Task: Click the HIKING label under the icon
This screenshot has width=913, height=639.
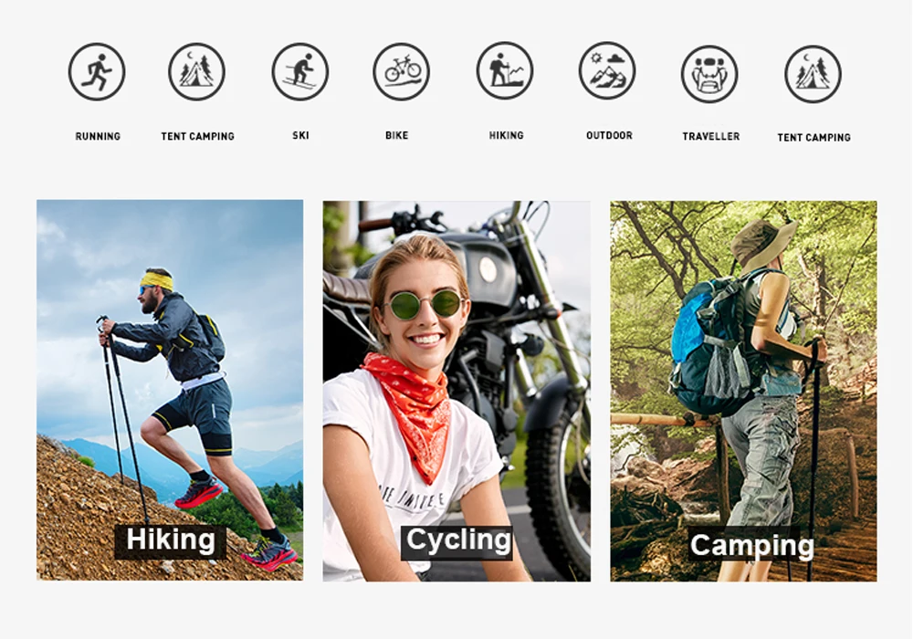Action: (x=506, y=135)
